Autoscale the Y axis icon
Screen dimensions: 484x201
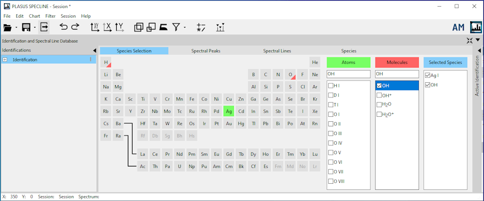[119, 27]
